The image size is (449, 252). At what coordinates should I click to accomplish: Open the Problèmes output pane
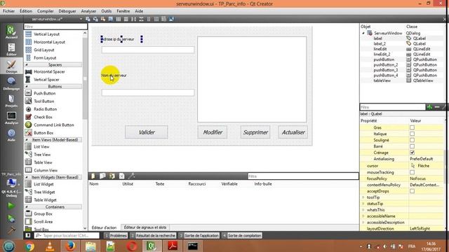[116, 235]
